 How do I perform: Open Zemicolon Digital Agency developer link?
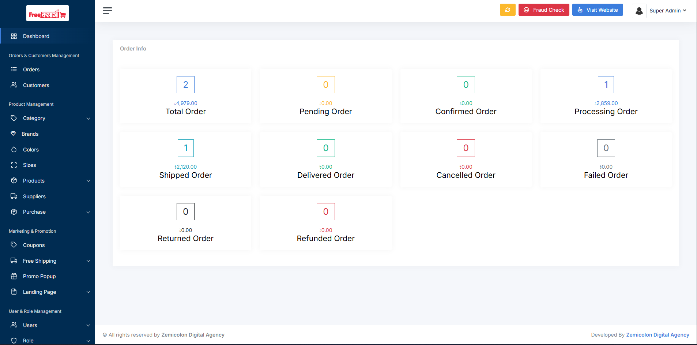(x=657, y=335)
